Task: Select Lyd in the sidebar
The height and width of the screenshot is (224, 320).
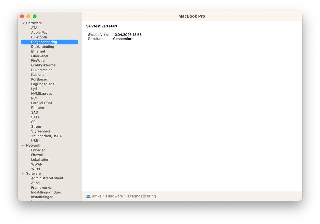Action: tap(34, 89)
